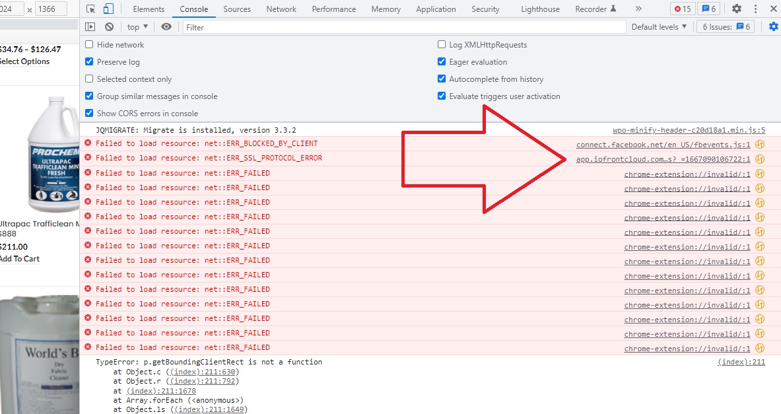The height and width of the screenshot is (414, 781).
Task: Expand the Default levels dropdown
Action: [659, 27]
